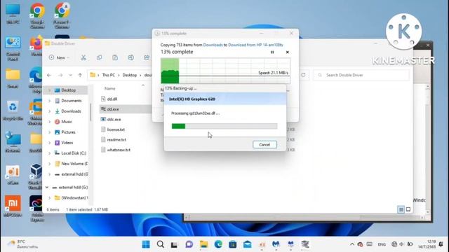The image size is (449, 252).
Task: Go up one folder level in Explorer
Action: (x=80, y=75)
